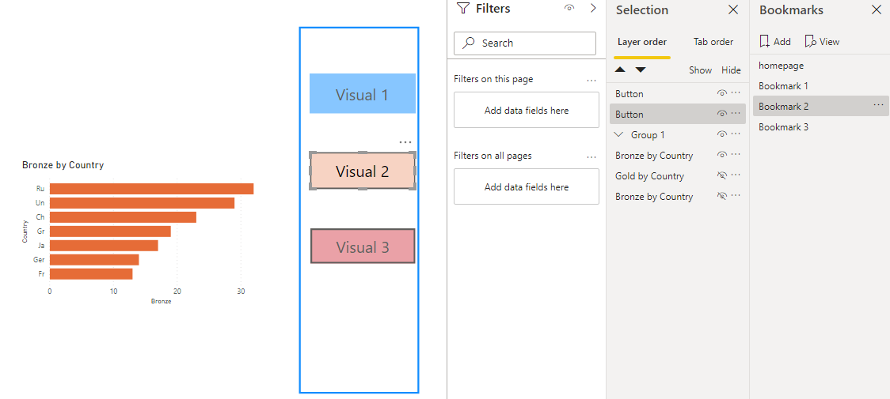Select the Un bar in the chart

(142, 203)
